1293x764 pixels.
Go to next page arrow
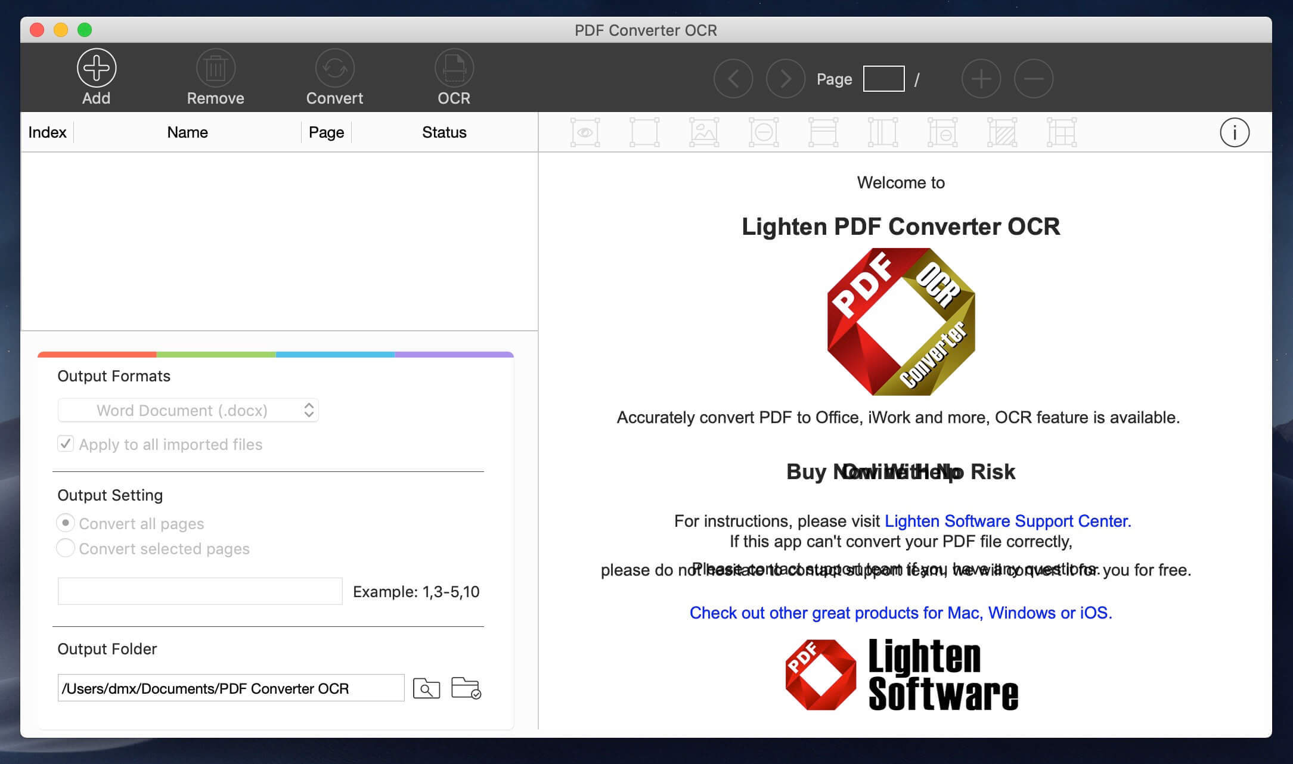tap(786, 79)
